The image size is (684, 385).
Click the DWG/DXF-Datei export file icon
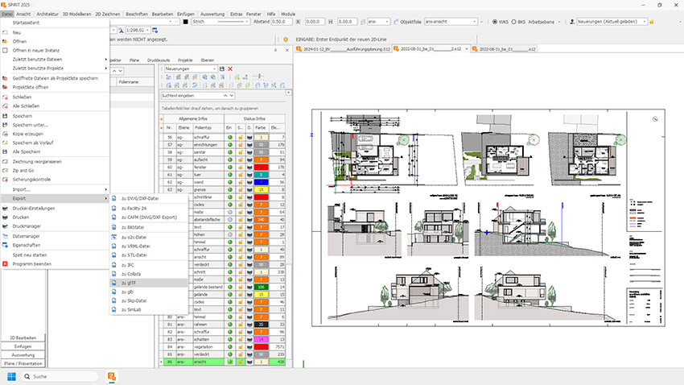point(114,197)
